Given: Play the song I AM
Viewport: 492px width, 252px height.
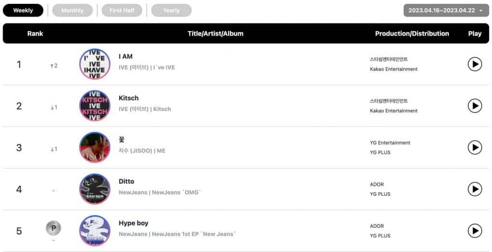Looking at the screenshot, I should coord(475,64).
